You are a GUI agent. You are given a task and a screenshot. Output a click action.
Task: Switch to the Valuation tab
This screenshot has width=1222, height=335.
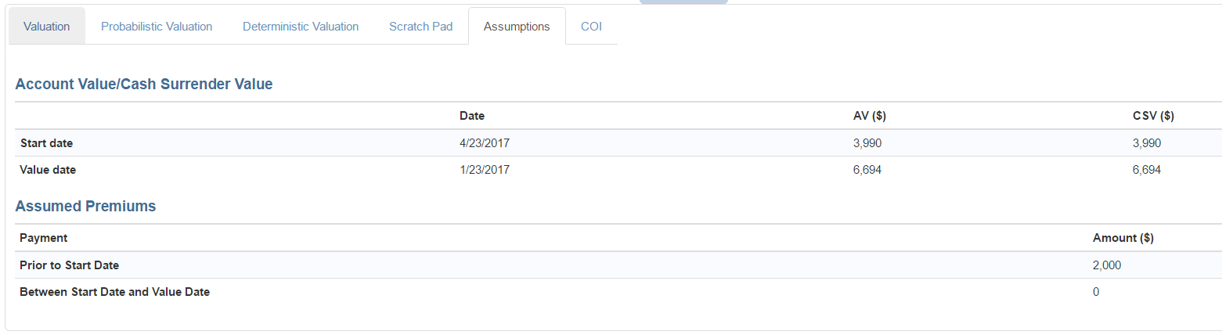[46, 27]
